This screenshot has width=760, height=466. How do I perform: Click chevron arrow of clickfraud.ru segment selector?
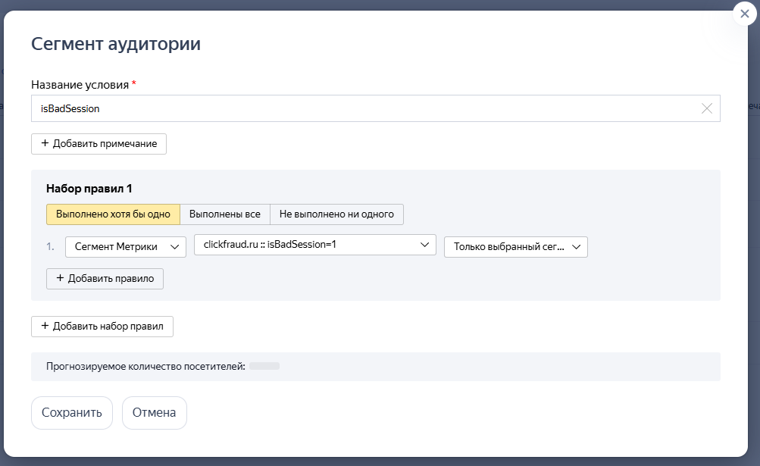click(424, 245)
